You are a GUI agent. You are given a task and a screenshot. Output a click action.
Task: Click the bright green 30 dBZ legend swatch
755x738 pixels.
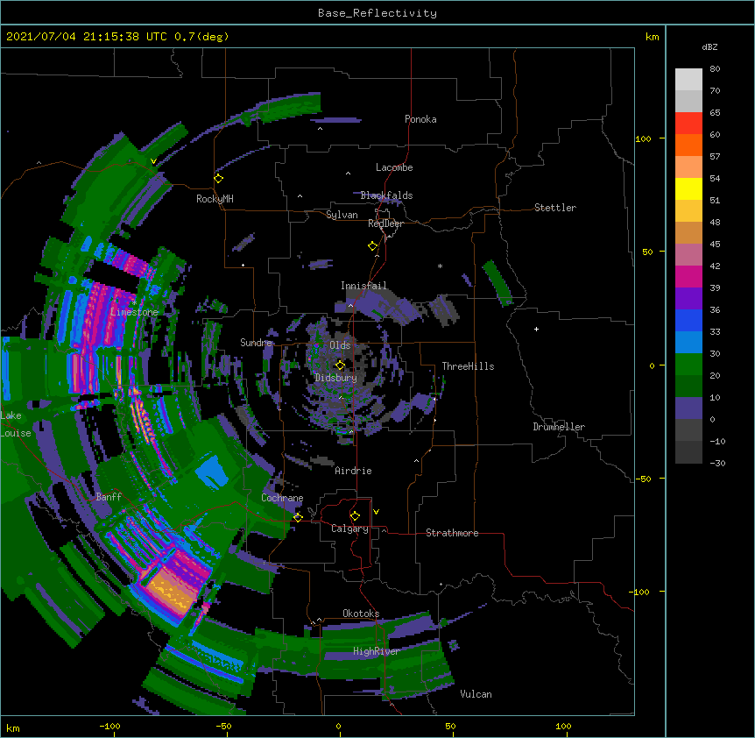[x=688, y=365]
